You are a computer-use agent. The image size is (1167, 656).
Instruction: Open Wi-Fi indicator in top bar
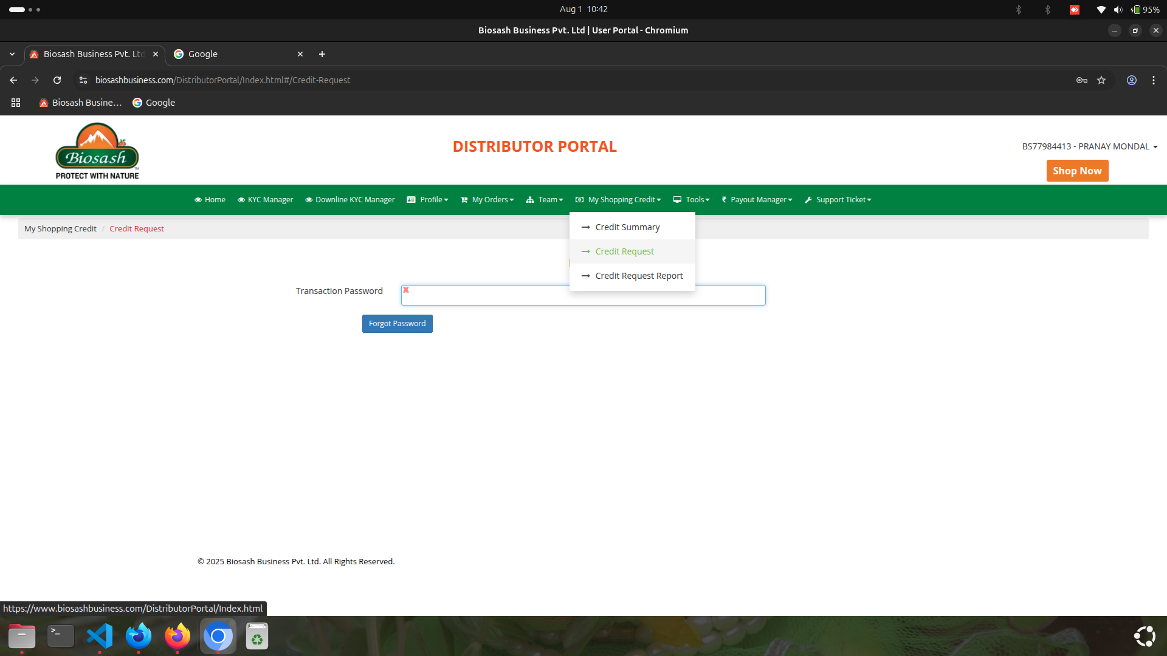[1101, 10]
